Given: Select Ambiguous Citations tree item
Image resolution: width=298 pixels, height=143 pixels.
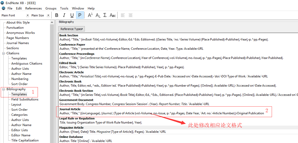Looking at the screenshot, I should [x=27, y=64].
